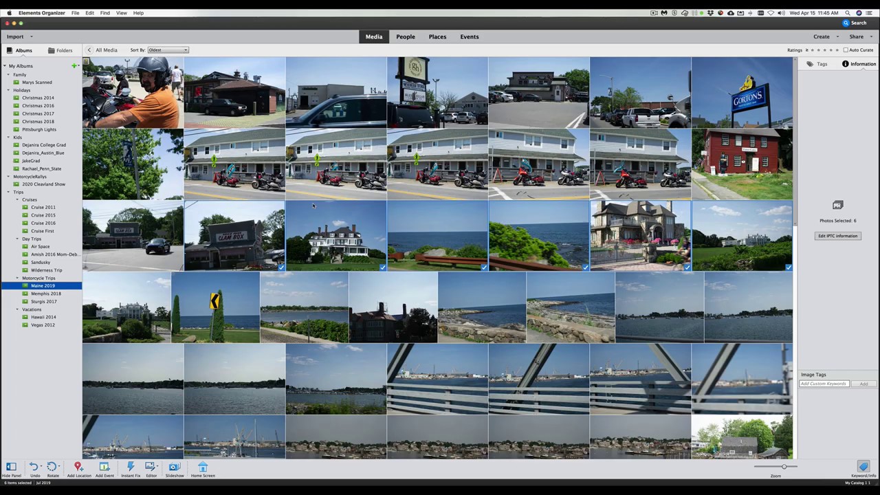Viewport: 880px width, 495px height.
Task: Click the Add Location pin icon
Action: [78, 467]
